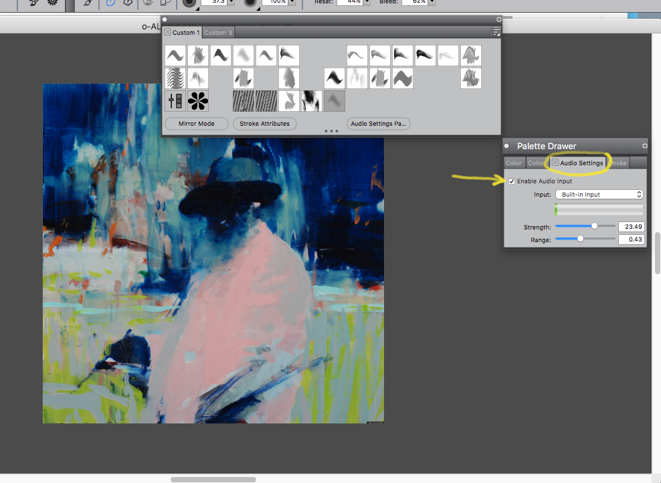Click the Strength slider handle
661x483 pixels.
[594, 227]
